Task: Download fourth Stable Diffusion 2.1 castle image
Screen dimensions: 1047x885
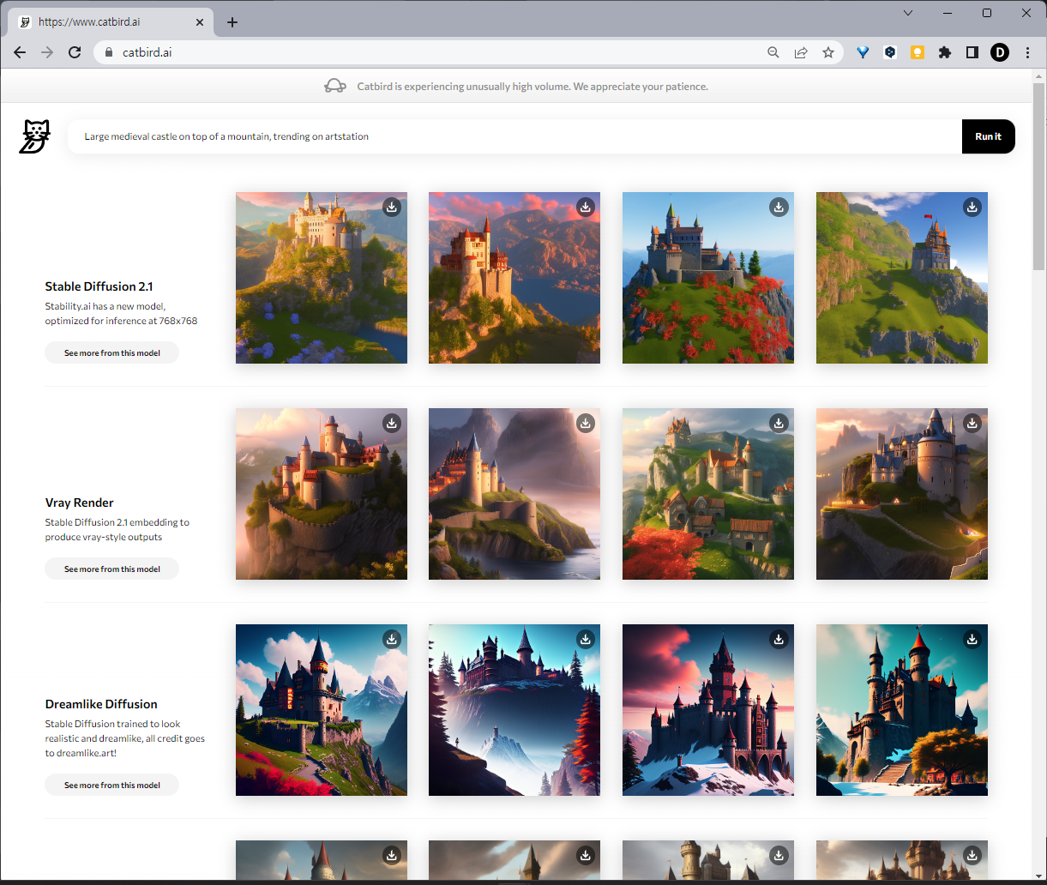Action: (972, 207)
